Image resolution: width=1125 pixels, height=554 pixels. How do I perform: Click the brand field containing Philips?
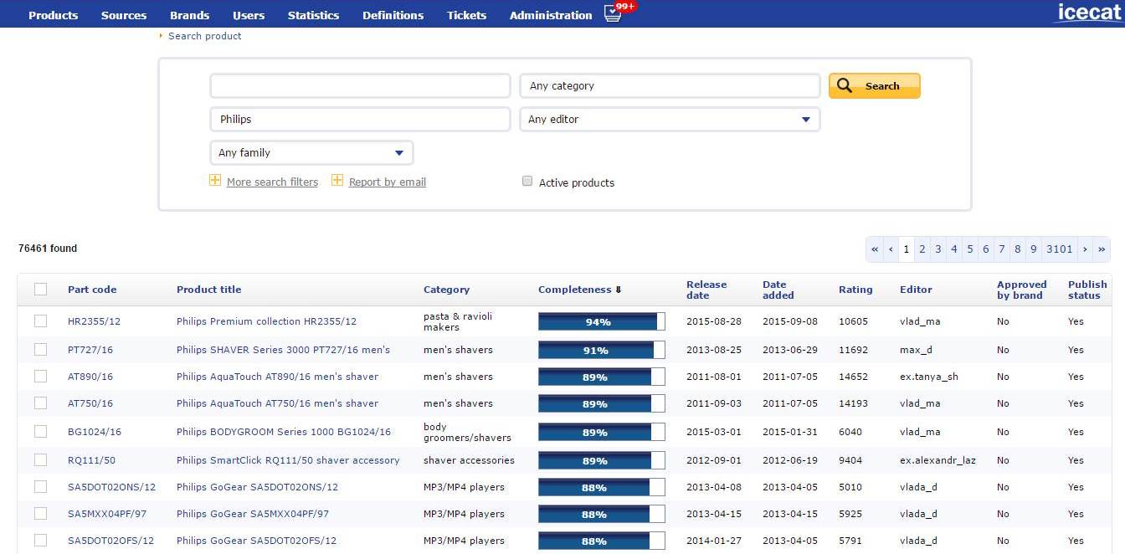(360, 120)
